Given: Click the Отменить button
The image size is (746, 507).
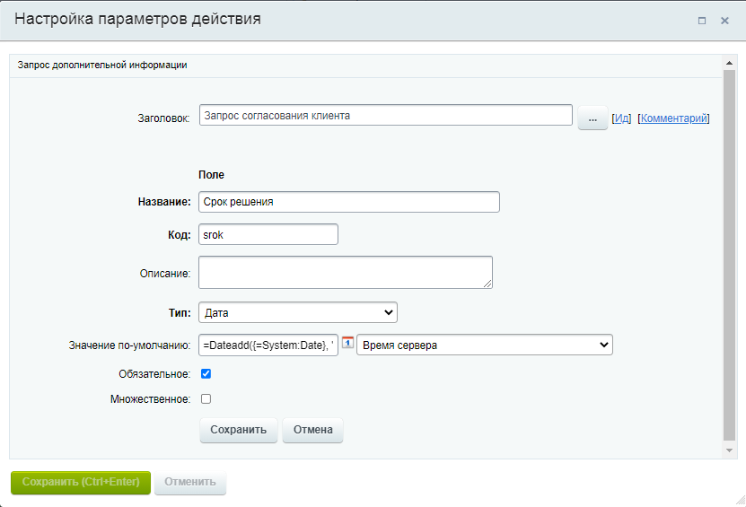Looking at the screenshot, I should point(189,482).
